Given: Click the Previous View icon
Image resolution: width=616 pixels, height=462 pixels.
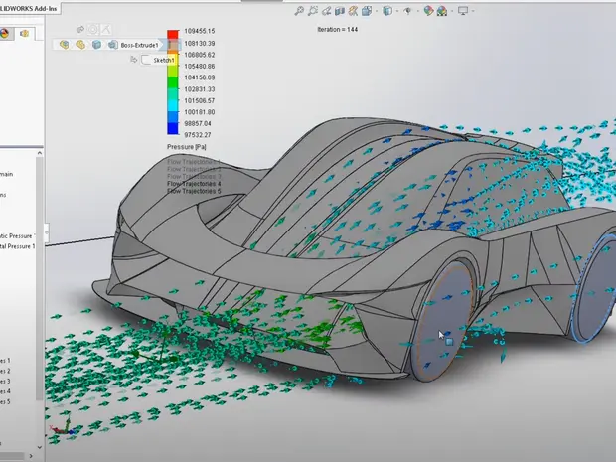Looking at the screenshot, I should point(326,11).
